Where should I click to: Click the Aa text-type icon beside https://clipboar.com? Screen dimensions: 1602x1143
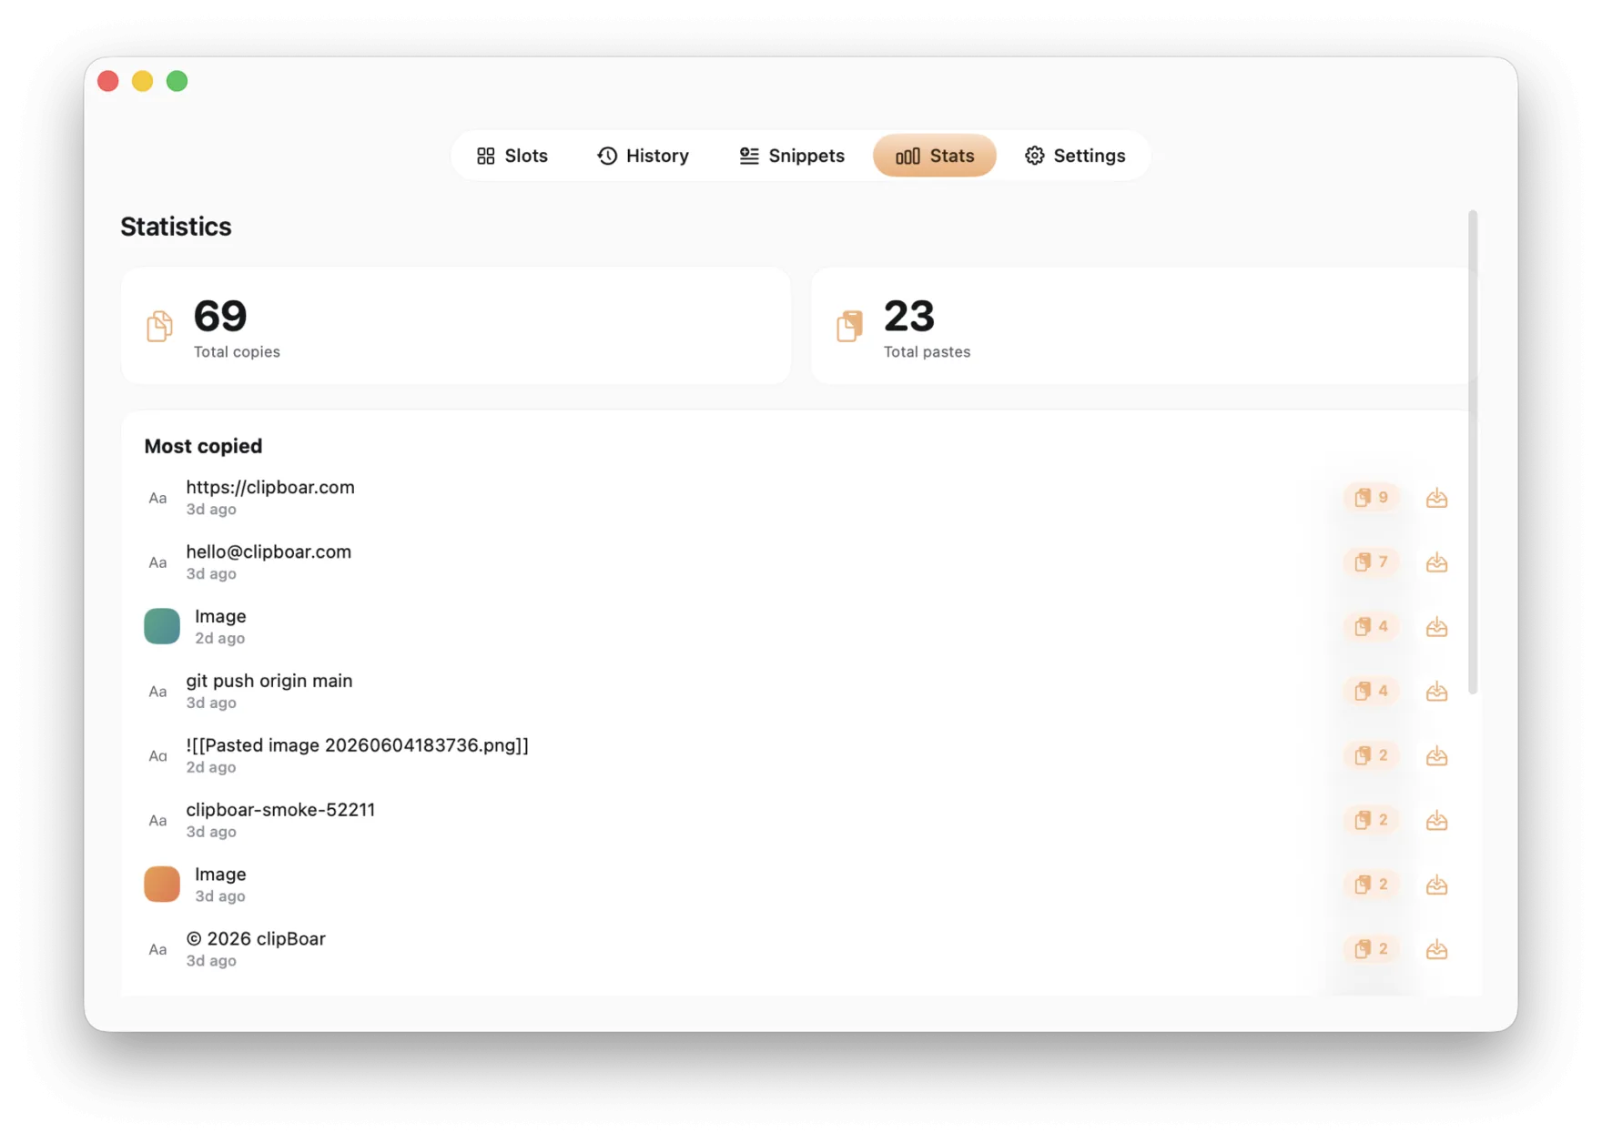click(x=157, y=499)
